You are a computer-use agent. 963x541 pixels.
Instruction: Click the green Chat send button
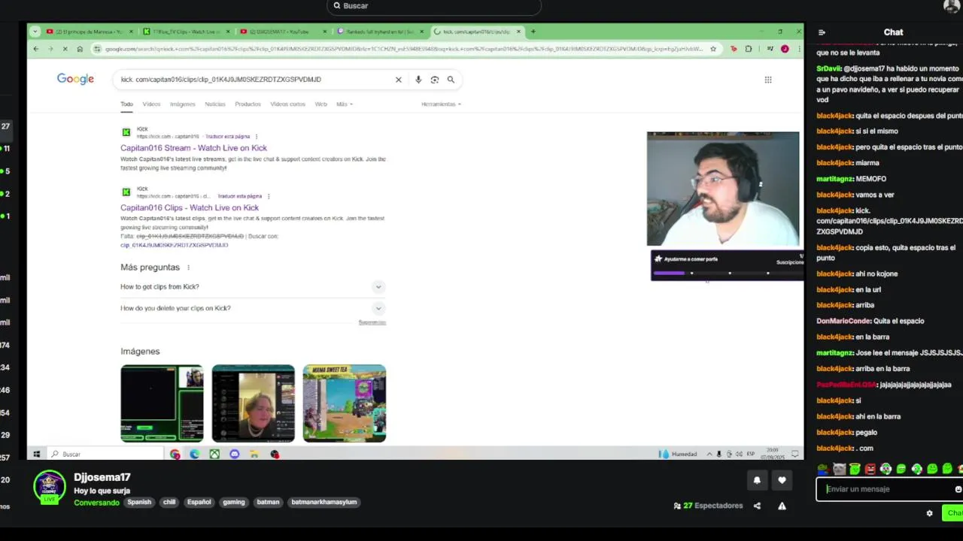952,513
